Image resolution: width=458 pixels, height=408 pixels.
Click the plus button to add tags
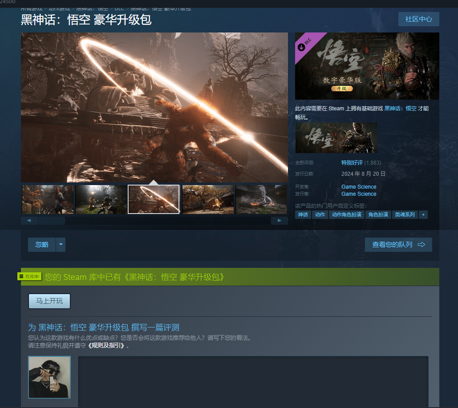[423, 214]
